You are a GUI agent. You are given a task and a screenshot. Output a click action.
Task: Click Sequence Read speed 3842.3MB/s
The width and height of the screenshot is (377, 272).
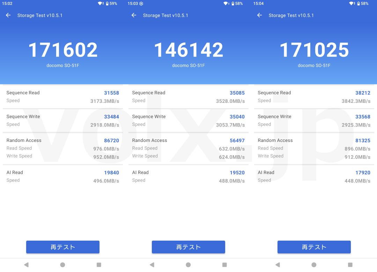tap(356, 101)
